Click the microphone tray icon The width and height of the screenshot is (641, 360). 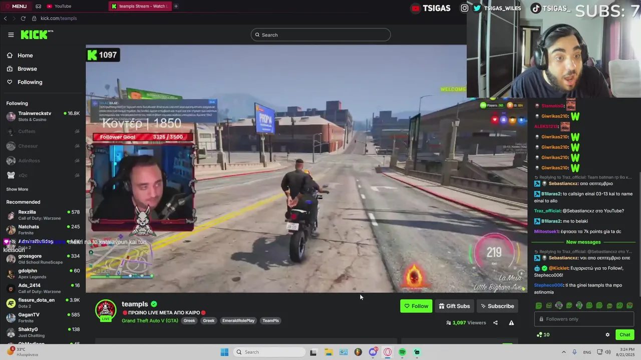pyautogui.click(x=574, y=352)
